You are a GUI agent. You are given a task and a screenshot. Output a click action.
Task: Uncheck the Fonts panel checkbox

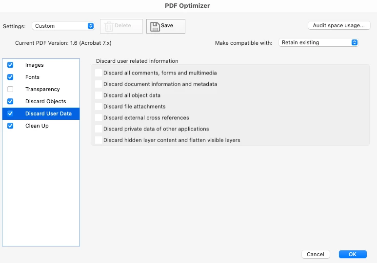pos(10,77)
